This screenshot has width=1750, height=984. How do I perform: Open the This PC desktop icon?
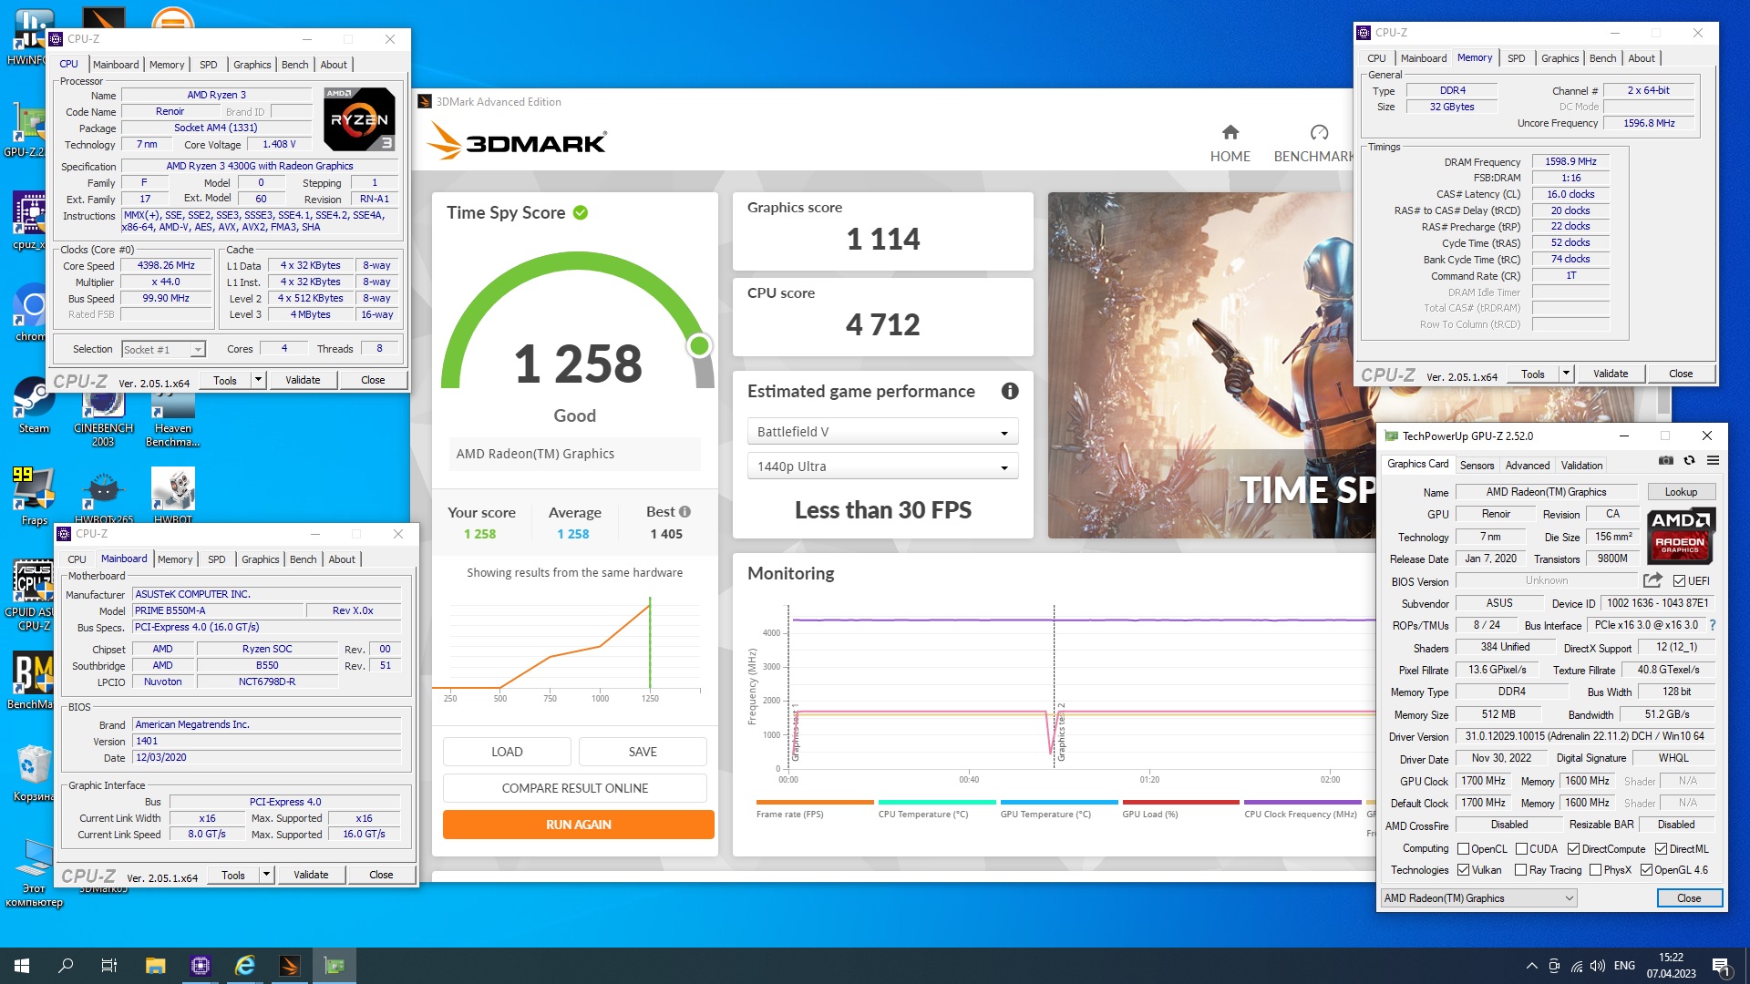(34, 872)
